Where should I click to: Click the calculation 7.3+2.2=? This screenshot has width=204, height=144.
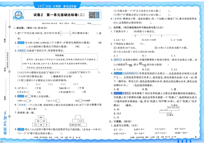click(x=160, y=129)
